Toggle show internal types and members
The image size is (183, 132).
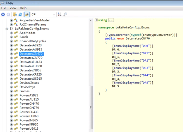(27, 15)
